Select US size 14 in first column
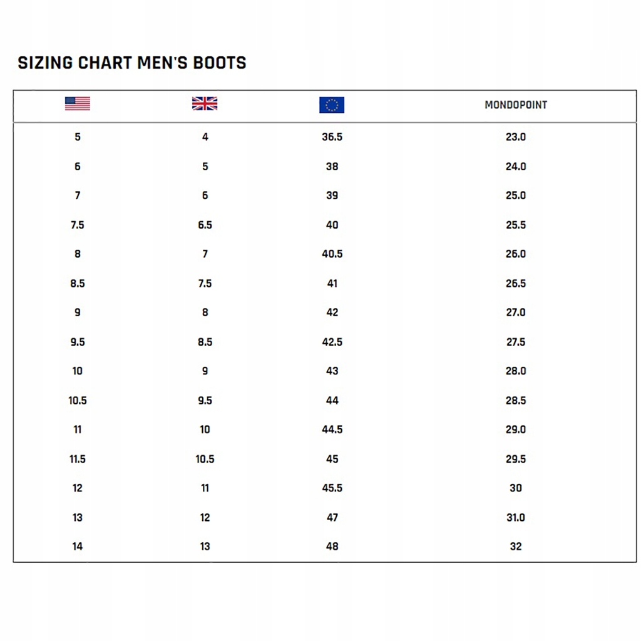 (x=78, y=546)
